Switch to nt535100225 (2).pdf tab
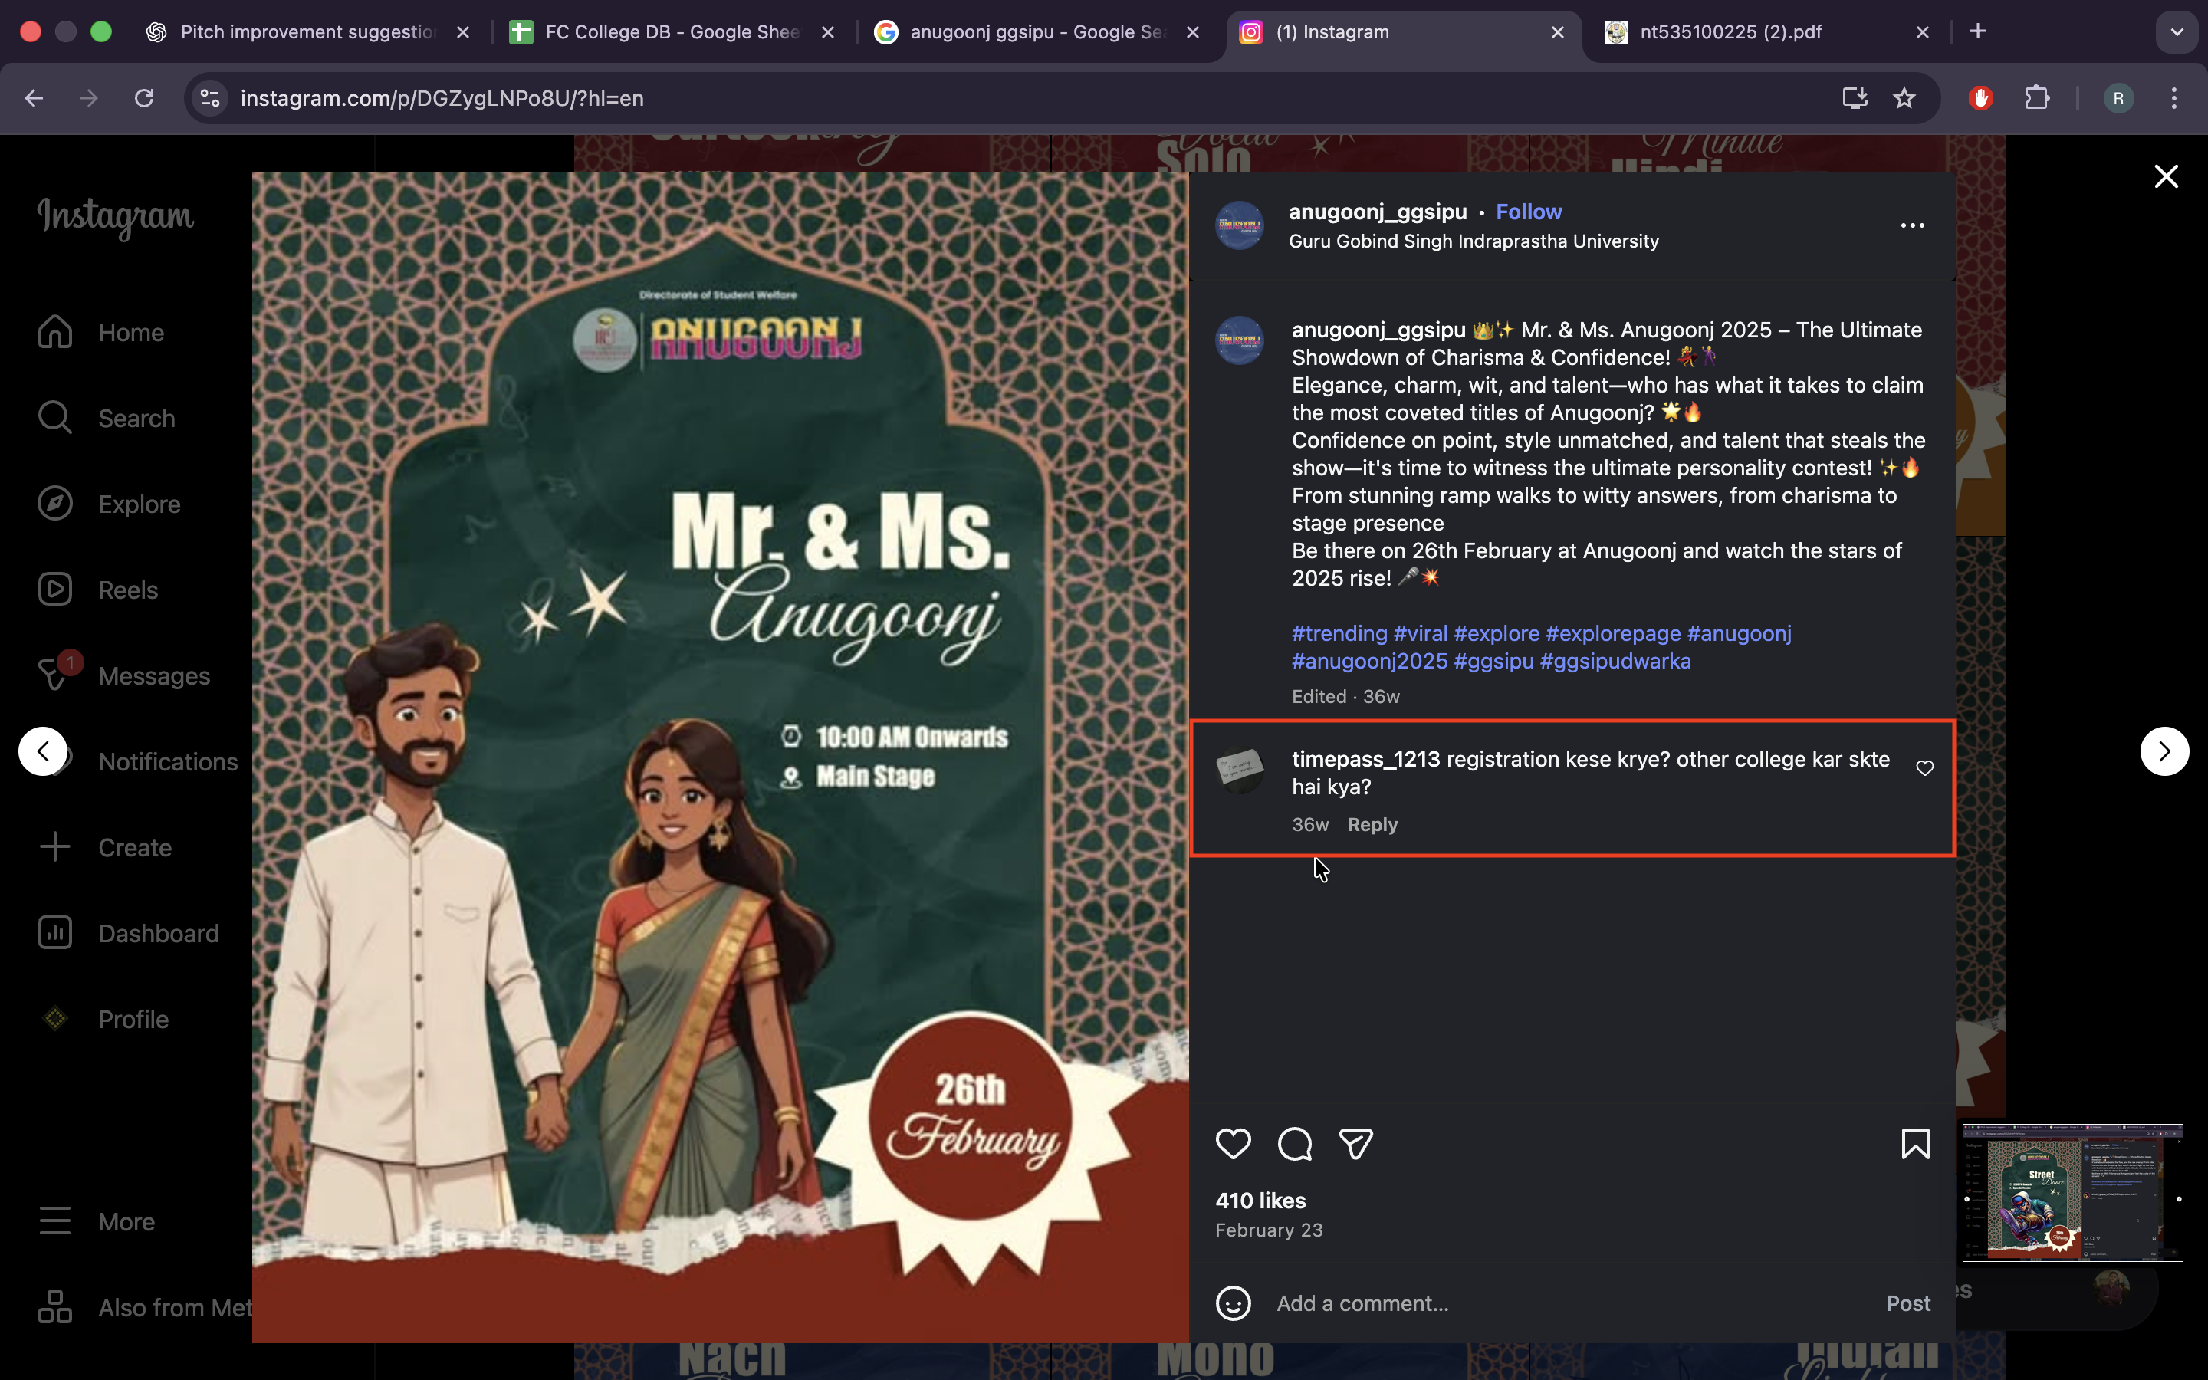Screen dimensions: 2208x1380 [x=1729, y=32]
